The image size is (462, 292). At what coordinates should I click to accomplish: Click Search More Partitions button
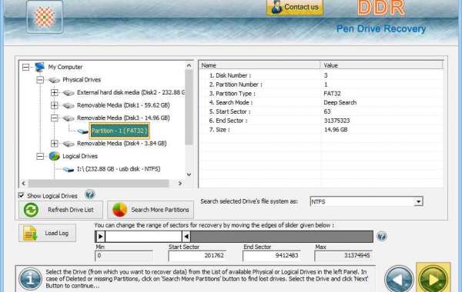(151, 210)
